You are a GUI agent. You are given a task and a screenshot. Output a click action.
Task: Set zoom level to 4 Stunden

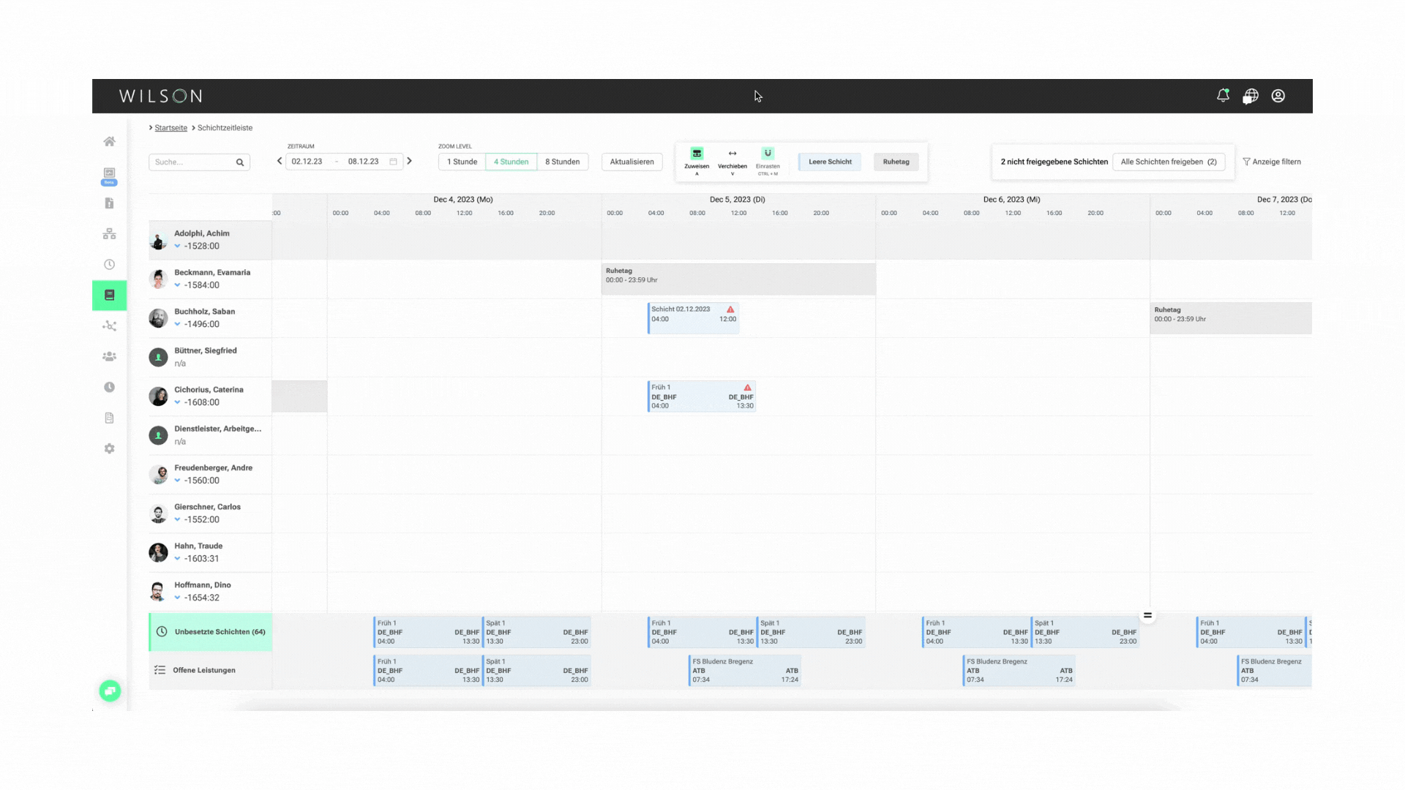(x=511, y=162)
